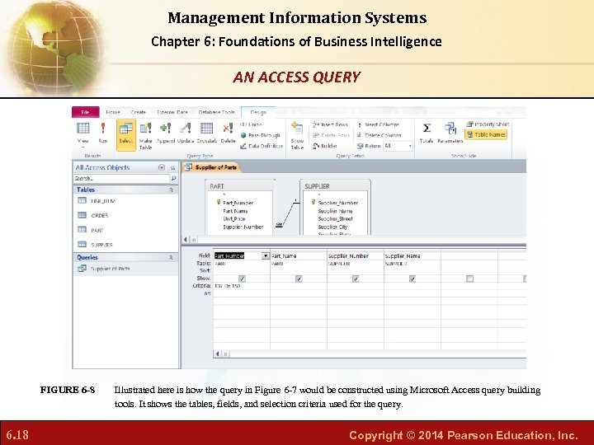Switch to the Home ribbon tab

[x=113, y=112]
